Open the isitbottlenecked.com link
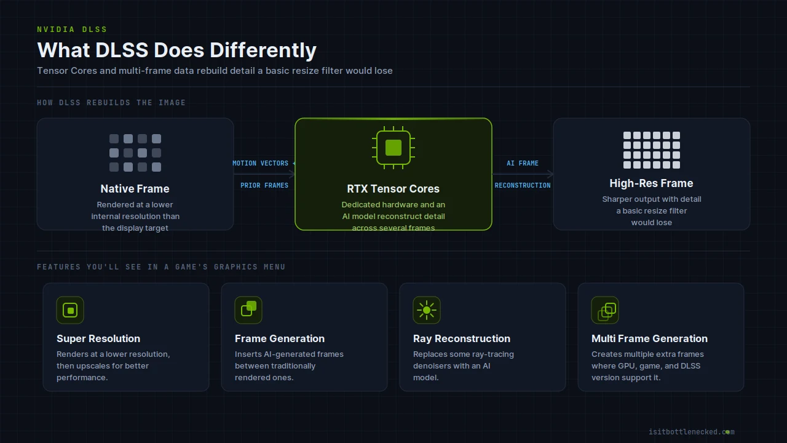This screenshot has width=787, height=443. pyautogui.click(x=692, y=432)
